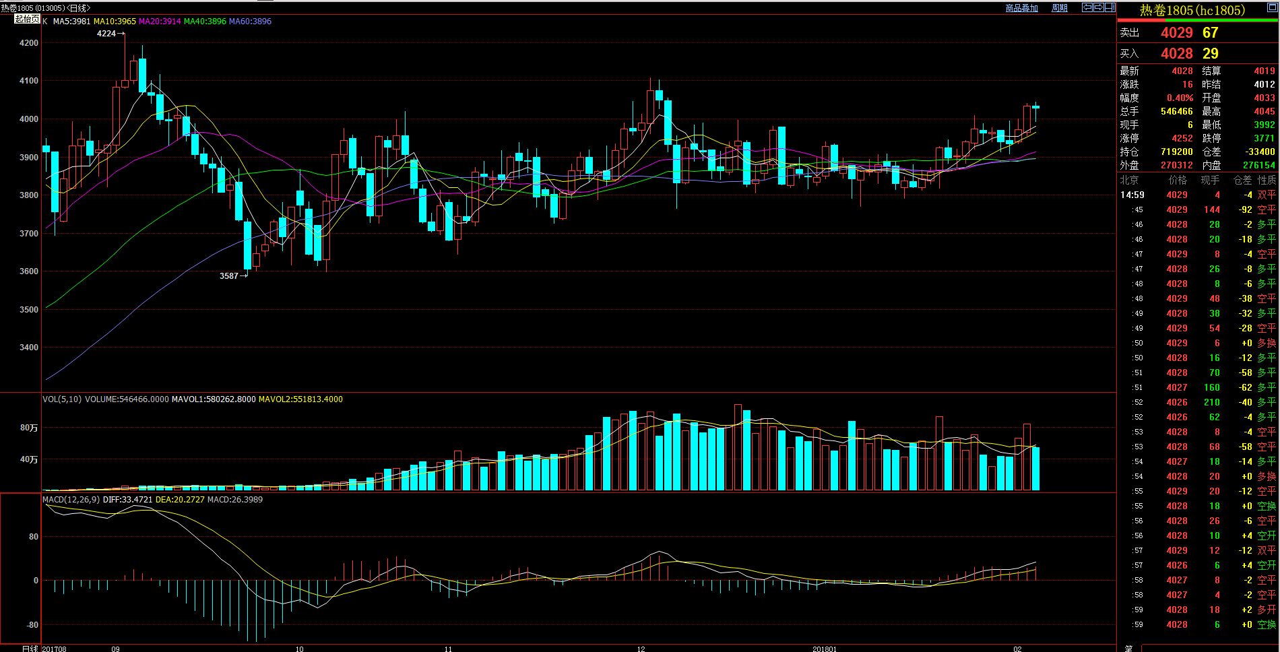Open the 商品叠加 overlay link
This screenshot has width=1280, height=652.
(x=1021, y=8)
